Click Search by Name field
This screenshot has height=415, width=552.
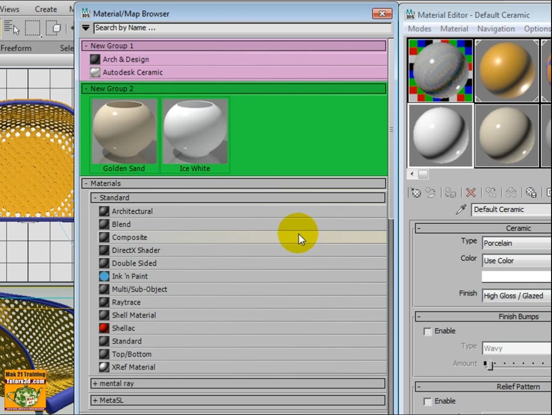coord(243,28)
